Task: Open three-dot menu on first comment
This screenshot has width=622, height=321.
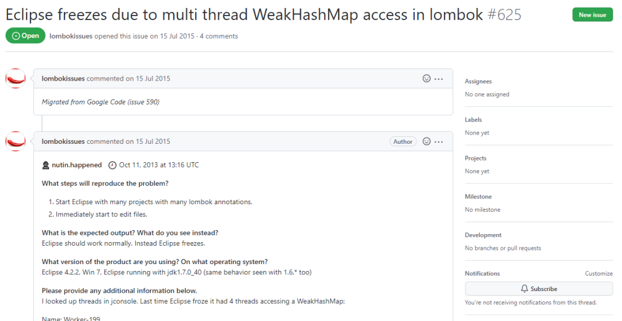Action: [x=439, y=79]
